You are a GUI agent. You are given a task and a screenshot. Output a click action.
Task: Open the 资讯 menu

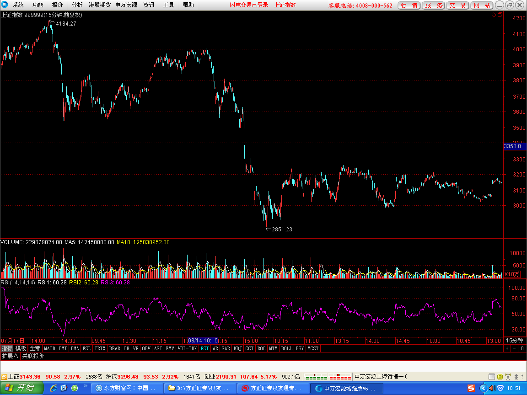point(149,5)
